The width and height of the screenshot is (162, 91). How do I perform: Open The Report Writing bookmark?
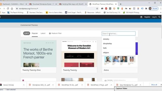(16, 12)
